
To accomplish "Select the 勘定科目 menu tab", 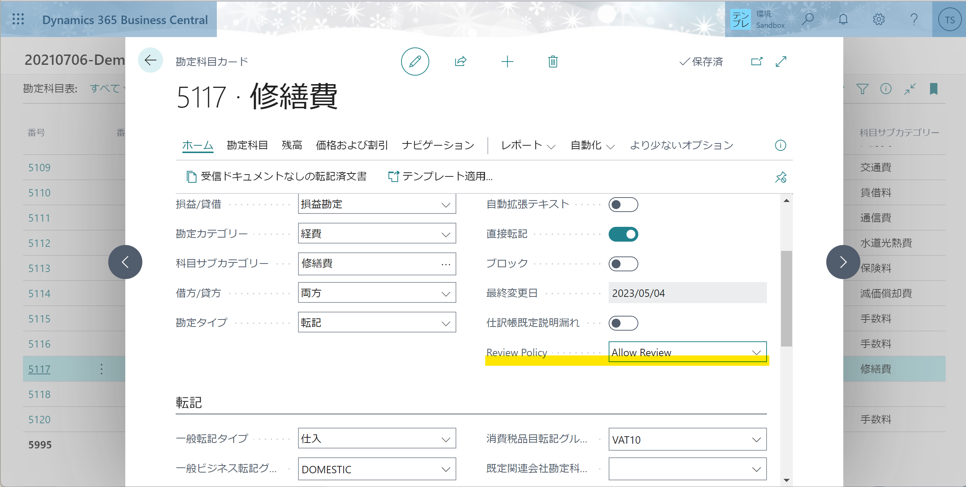I will [247, 145].
